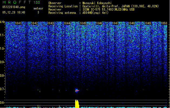Click time marker 1046
The width and height of the screenshot is (170, 108).
pyautogui.click(x=99, y=23)
